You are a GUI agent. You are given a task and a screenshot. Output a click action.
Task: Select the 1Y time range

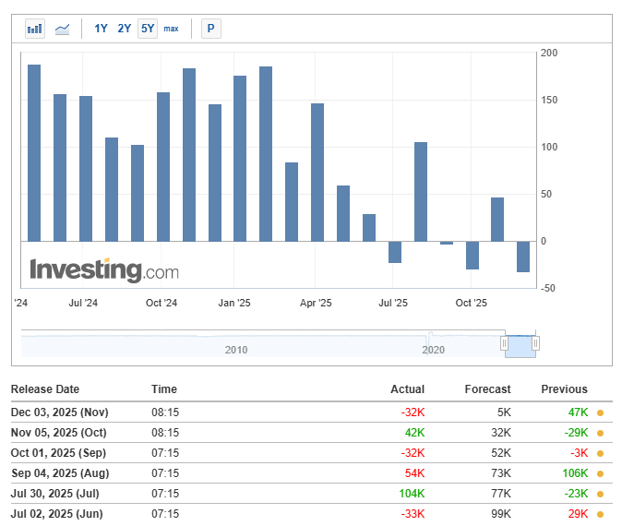tap(101, 29)
